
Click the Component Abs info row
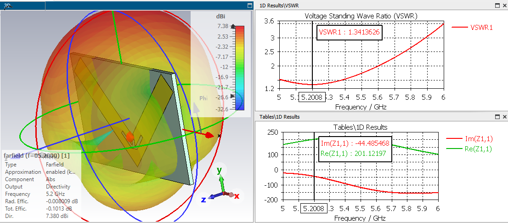[x=30, y=179]
